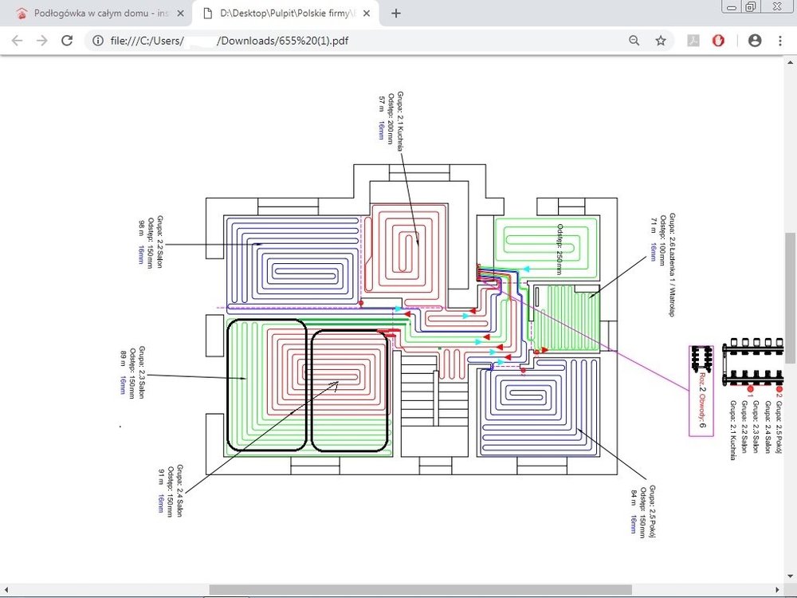Image resolution: width=797 pixels, height=598 pixels.
Task: Click the Roz. 2 Obwody: 6 manifold box
Action: coord(701,391)
